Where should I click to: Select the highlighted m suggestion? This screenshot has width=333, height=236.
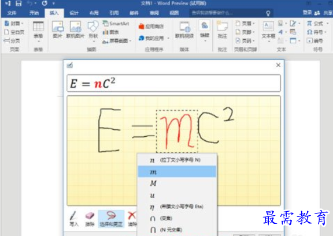point(177,171)
